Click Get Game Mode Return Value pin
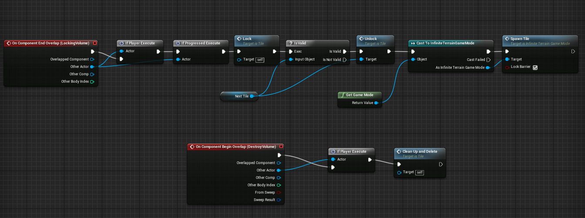585x218 pixels. pos(376,103)
